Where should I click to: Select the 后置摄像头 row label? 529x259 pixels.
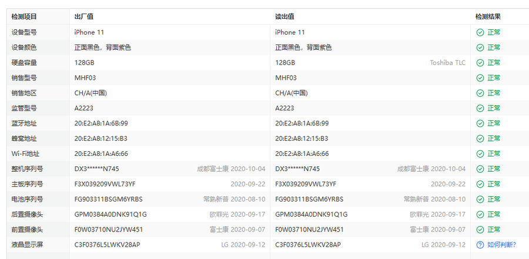point(27,214)
